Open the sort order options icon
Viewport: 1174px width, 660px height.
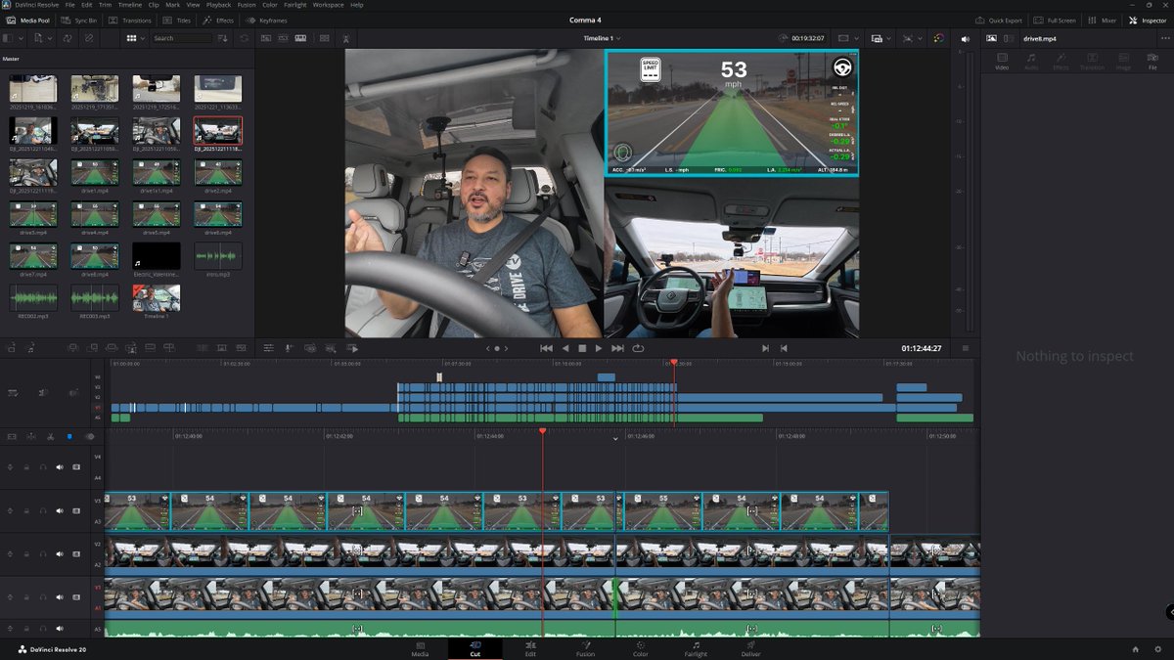(223, 38)
